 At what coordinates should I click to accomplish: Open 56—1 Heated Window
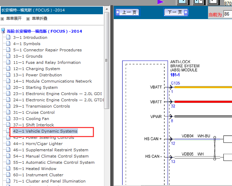click(x=35, y=169)
